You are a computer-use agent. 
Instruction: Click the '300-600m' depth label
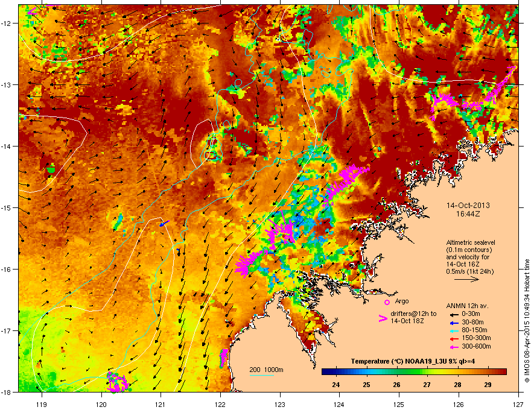(476, 346)
